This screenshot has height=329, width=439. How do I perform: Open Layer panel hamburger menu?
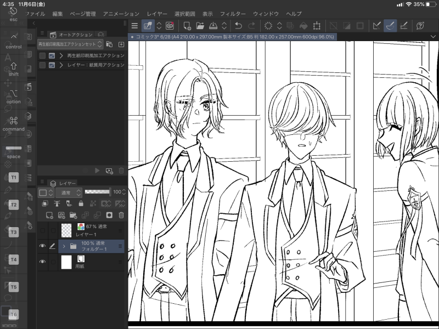click(x=42, y=181)
